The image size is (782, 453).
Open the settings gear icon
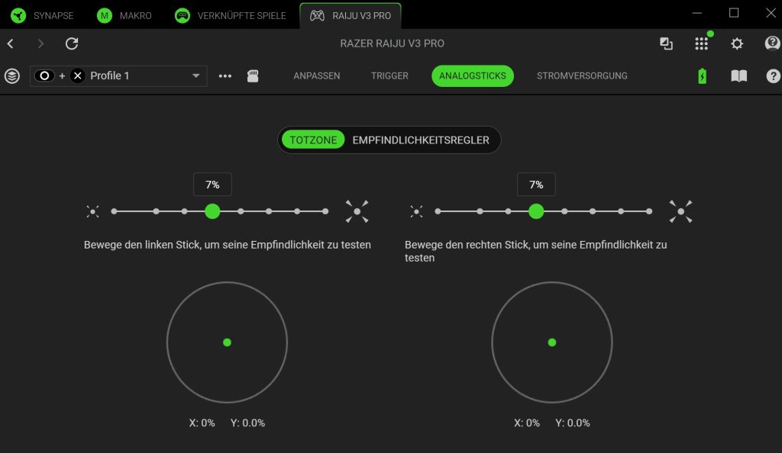737,43
